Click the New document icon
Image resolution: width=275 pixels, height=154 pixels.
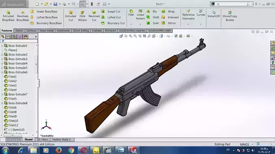coord(37,4)
